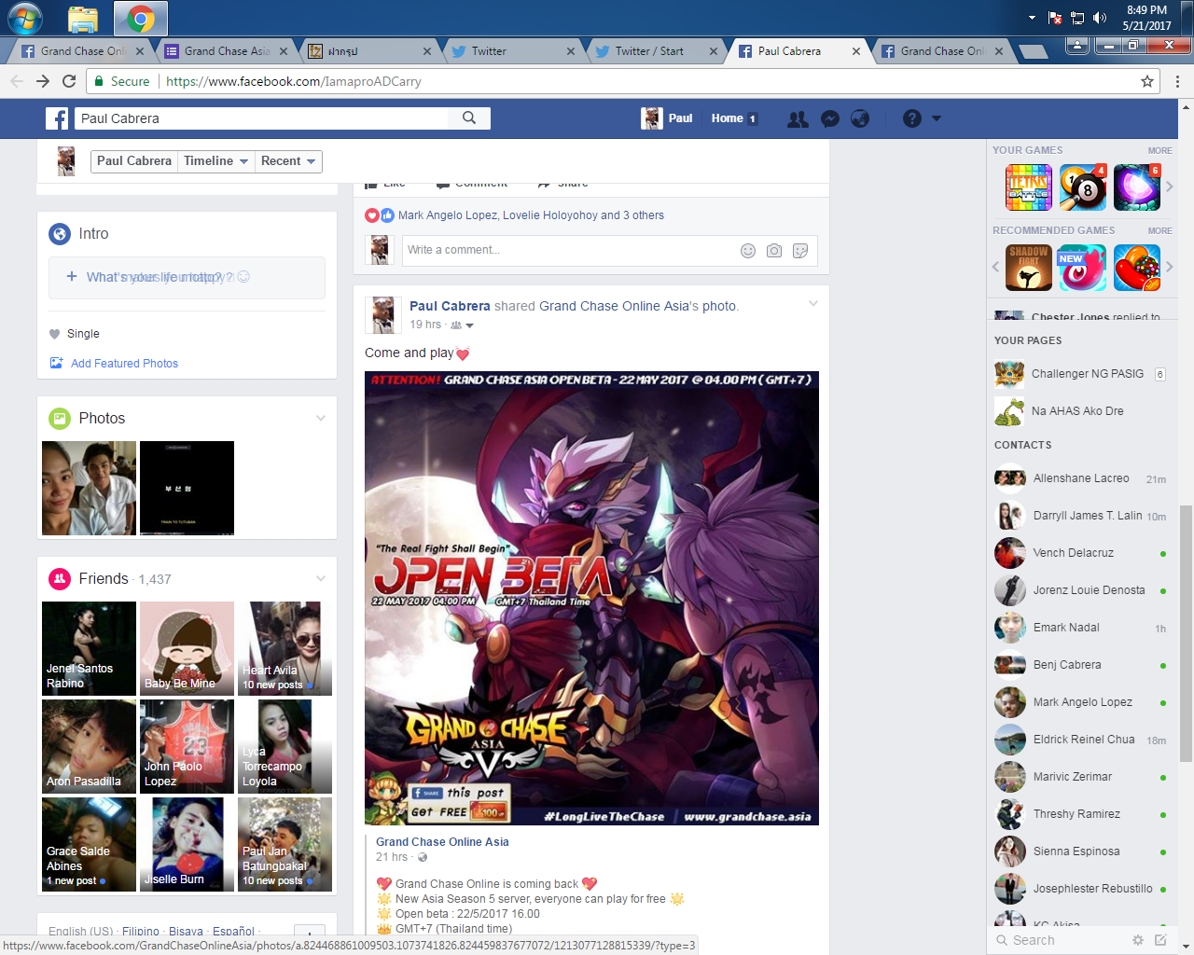The width and height of the screenshot is (1194, 955).
Task: Open Grand Chase Open Beta photo
Action: 591,598
